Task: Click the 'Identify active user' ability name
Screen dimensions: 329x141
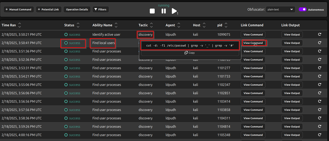Action: pos(107,35)
